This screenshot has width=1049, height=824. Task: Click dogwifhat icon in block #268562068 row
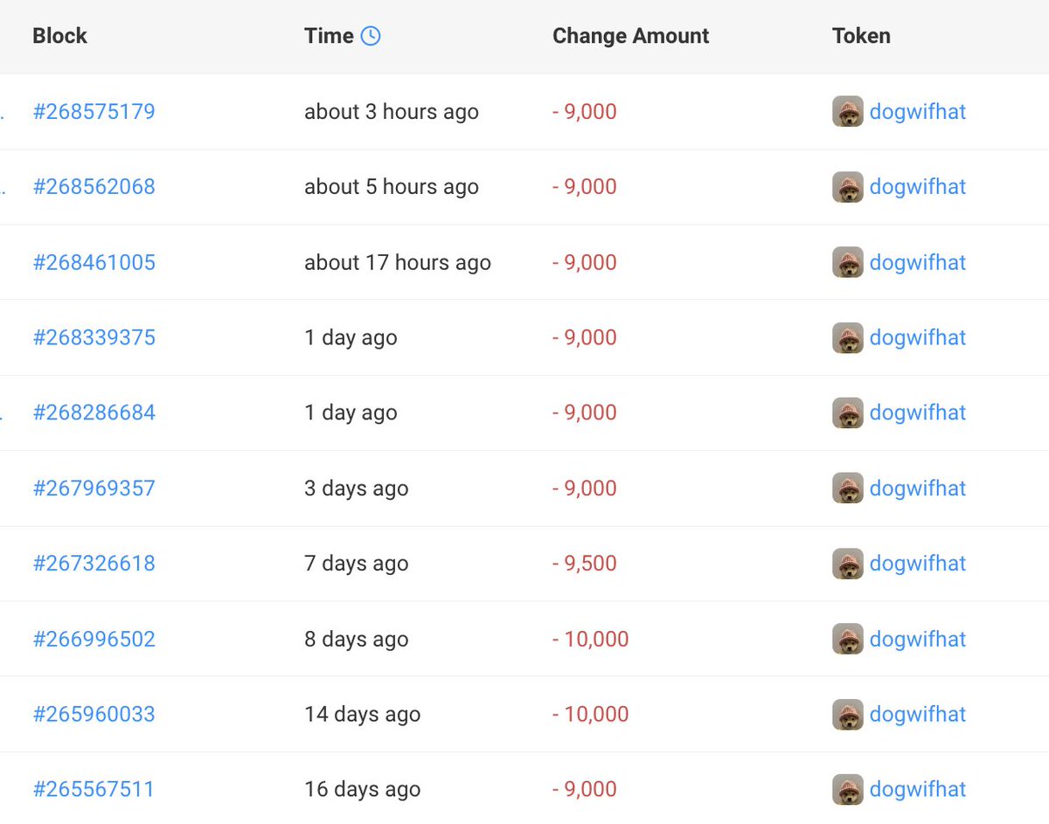pyautogui.click(x=848, y=187)
